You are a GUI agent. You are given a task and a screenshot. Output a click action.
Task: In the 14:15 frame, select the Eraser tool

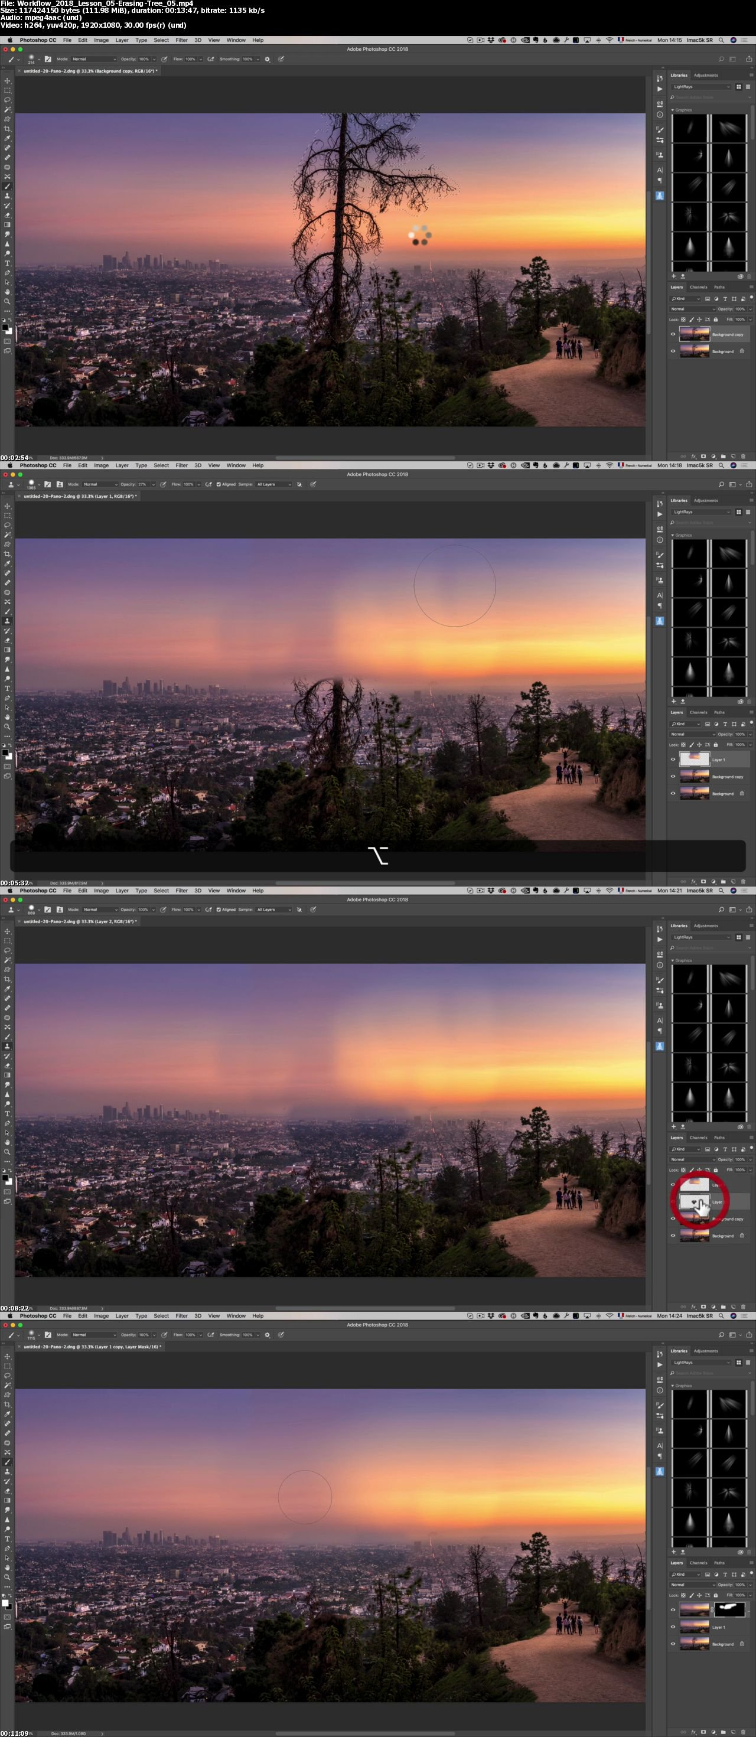(8, 215)
